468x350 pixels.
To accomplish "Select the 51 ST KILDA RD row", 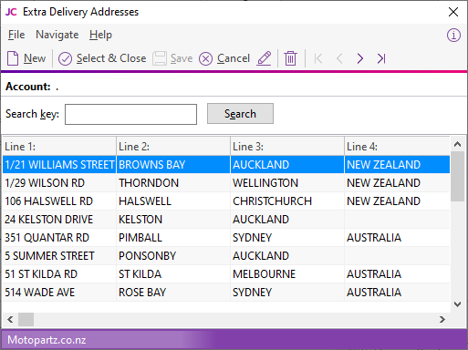I will [x=226, y=274].
